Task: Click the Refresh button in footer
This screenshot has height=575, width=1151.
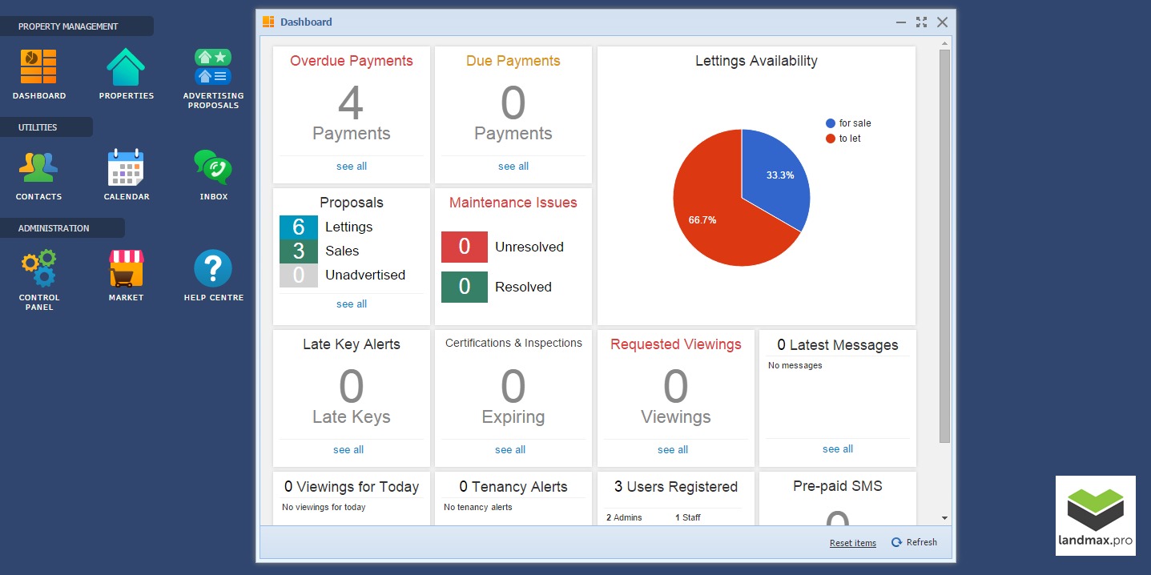Action: (914, 542)
